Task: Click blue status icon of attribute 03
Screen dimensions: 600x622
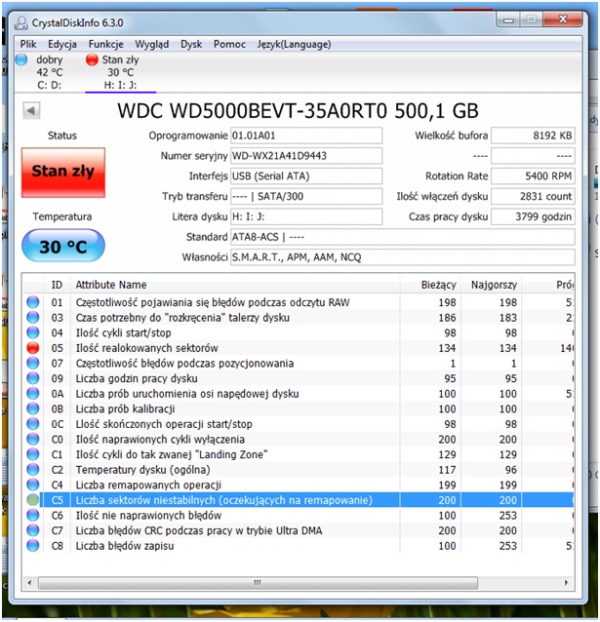Action: (33, 318)
